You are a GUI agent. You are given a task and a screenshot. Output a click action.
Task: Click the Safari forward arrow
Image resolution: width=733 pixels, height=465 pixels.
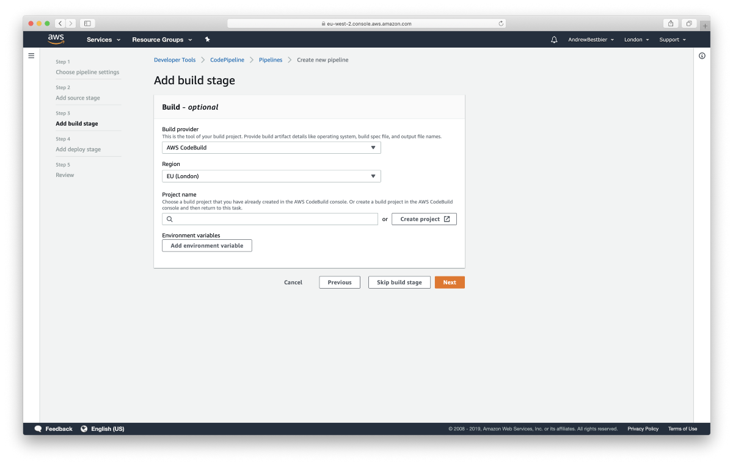pyautogui.click(x=71, y=23)
